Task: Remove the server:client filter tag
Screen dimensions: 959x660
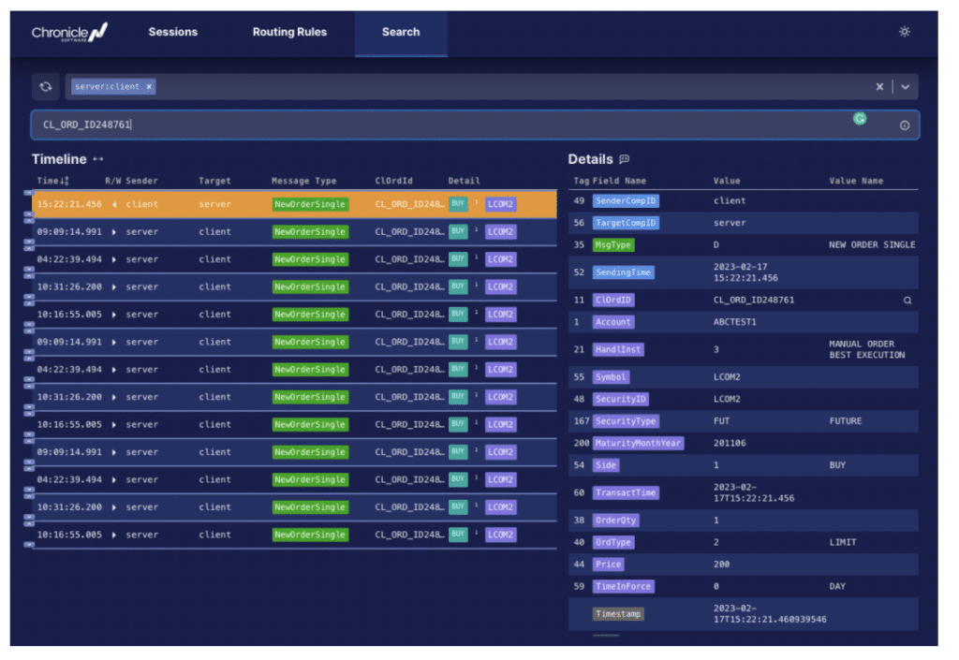Action: (149, 87)
